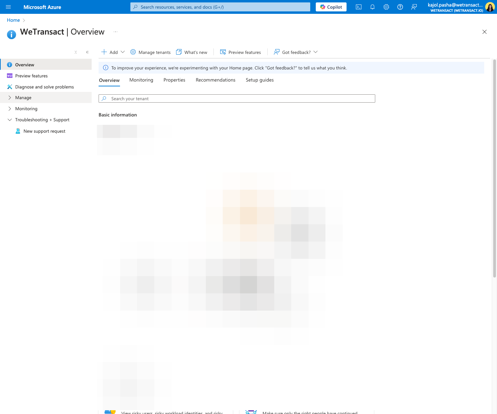Expand the Monitoring sidebar section
This screenshot has height=414, width=497.
(46, 109)
